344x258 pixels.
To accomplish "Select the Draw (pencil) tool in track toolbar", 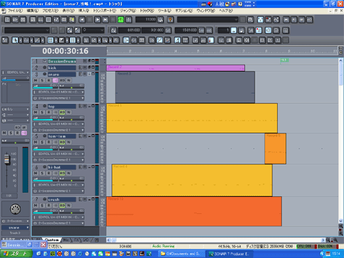I will point(37,41).
